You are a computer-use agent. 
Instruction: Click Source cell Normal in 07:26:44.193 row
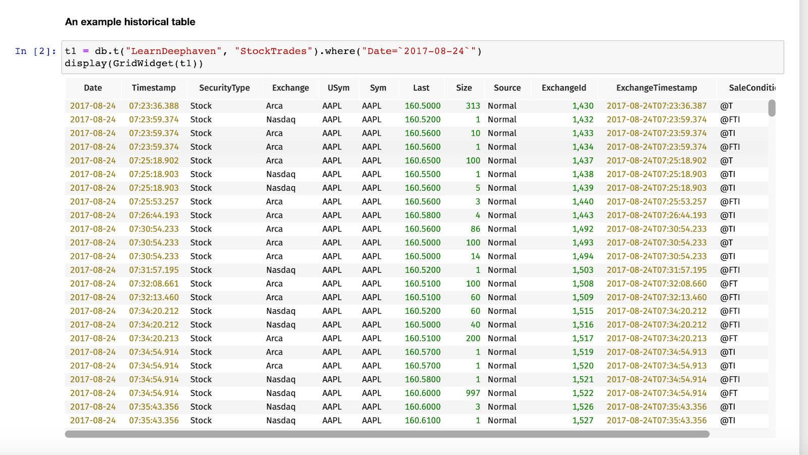pyautogui.click(x=502, y=215)
